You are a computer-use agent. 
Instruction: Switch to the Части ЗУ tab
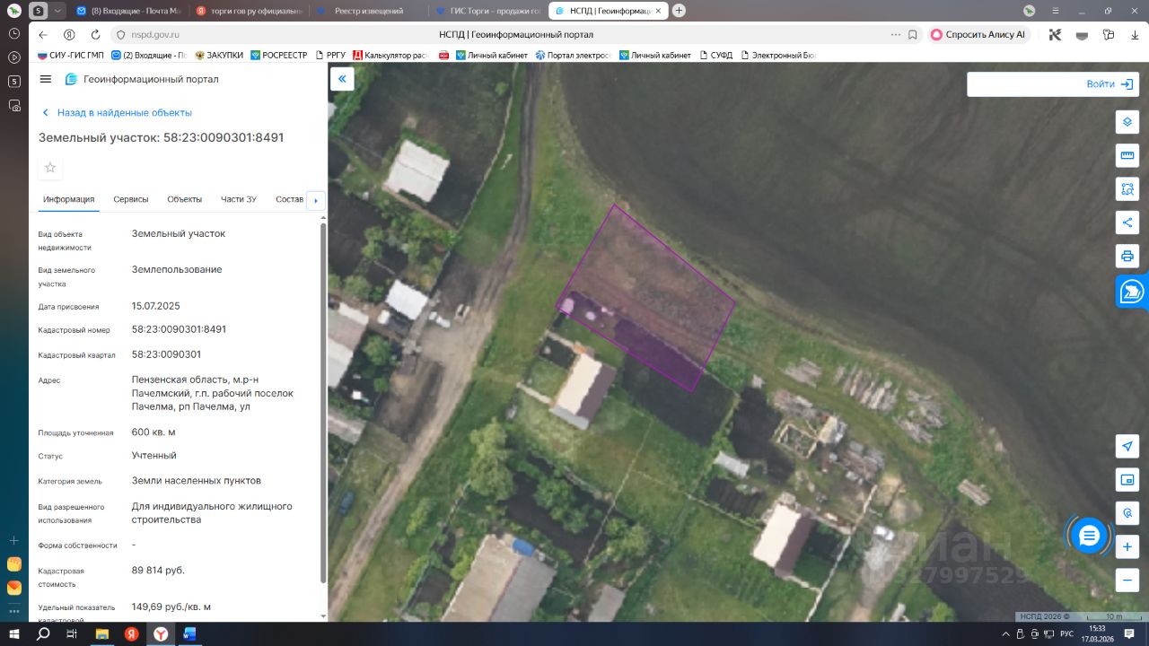pyautogui.click(x=239, y=199)
